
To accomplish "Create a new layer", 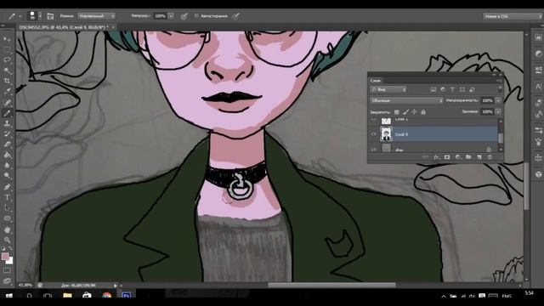I will point(479,157).
